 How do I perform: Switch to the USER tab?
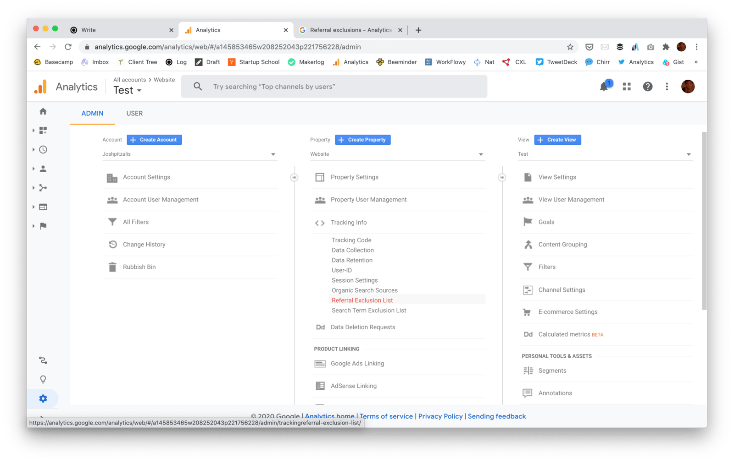coord(134,113)
